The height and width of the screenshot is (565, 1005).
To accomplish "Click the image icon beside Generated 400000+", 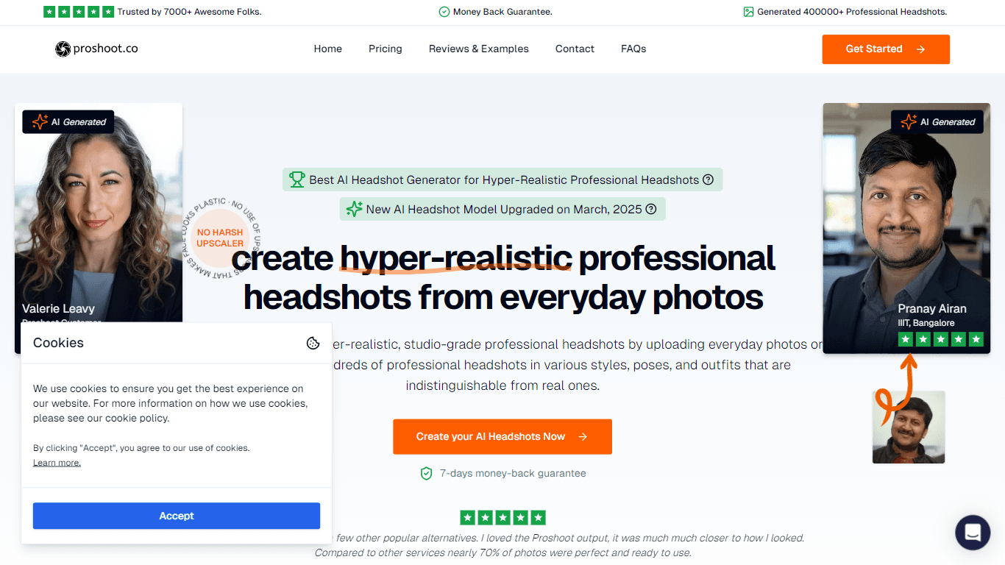I will pos(749,12).
